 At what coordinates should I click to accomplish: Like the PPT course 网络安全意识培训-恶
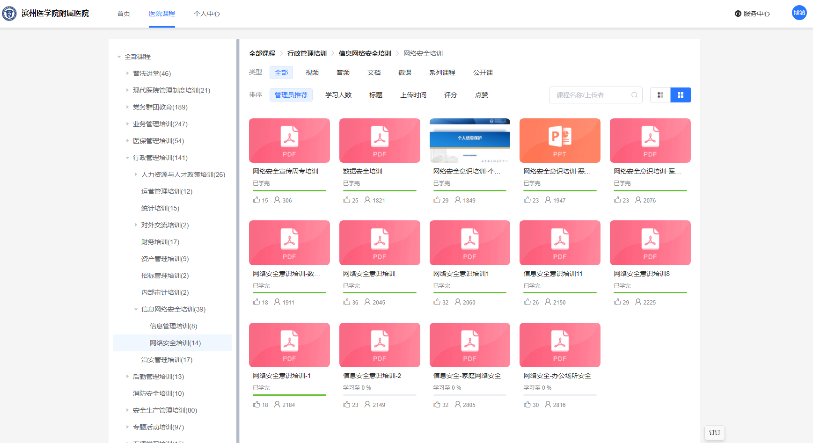527,200
